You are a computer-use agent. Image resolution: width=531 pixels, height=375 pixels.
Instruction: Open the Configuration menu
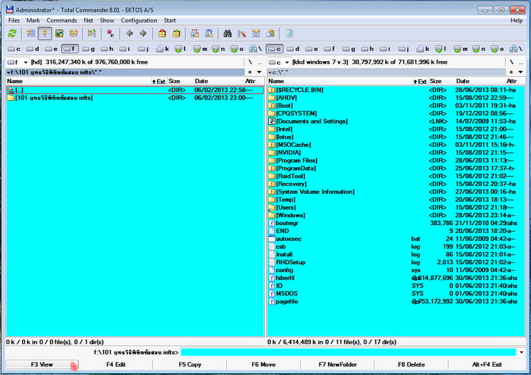139,21
